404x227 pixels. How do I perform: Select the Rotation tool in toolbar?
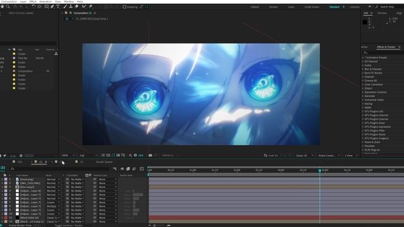tap(33, 6)
